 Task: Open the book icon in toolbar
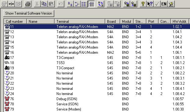18,4
